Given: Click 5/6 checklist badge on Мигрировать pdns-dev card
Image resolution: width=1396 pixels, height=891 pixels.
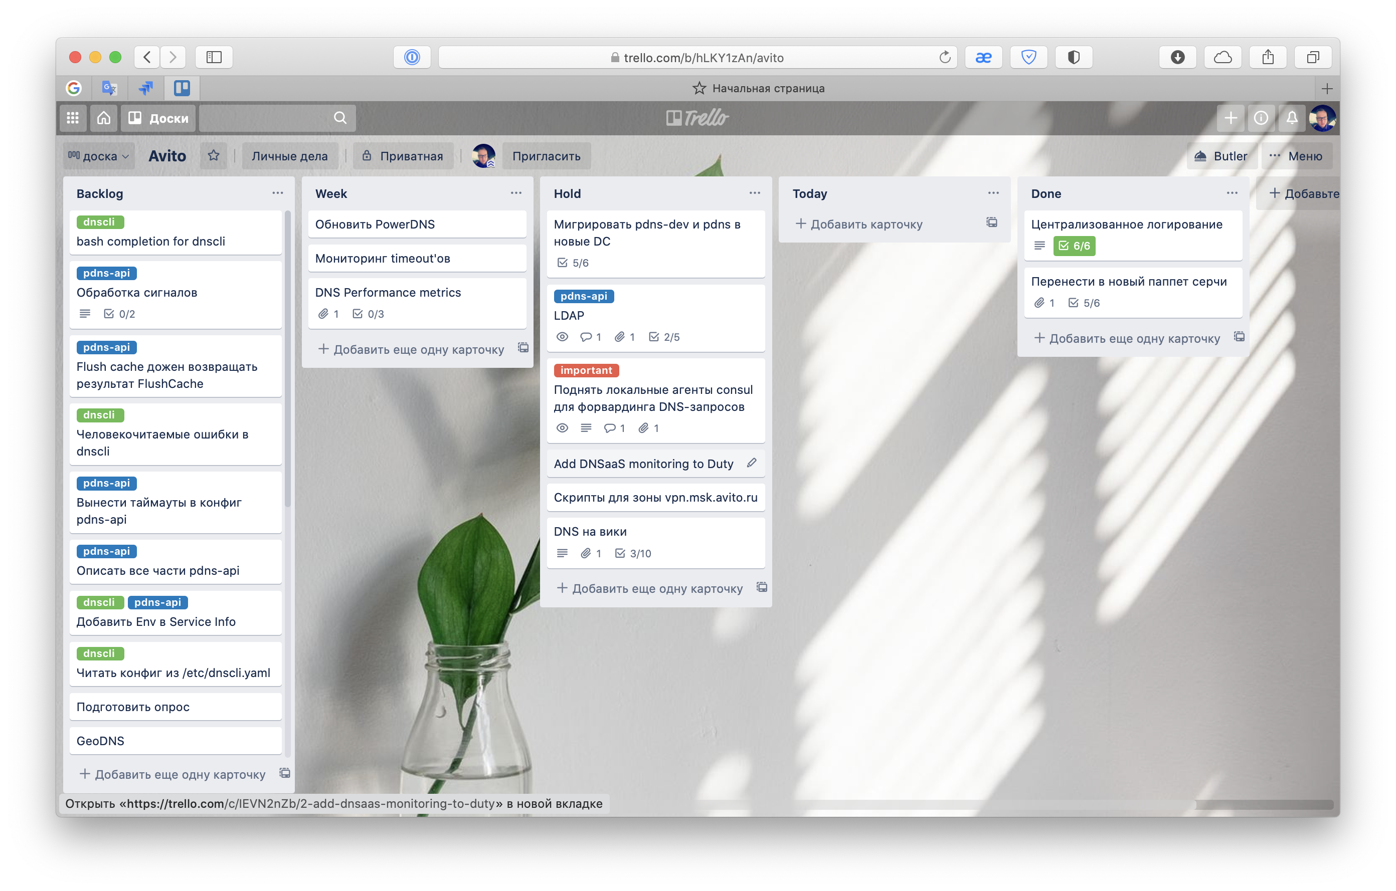Looking at the screenshot, I should (x=573, y=263).
